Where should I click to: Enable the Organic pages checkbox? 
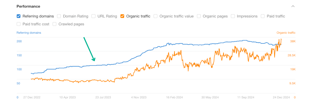[199, 16]
